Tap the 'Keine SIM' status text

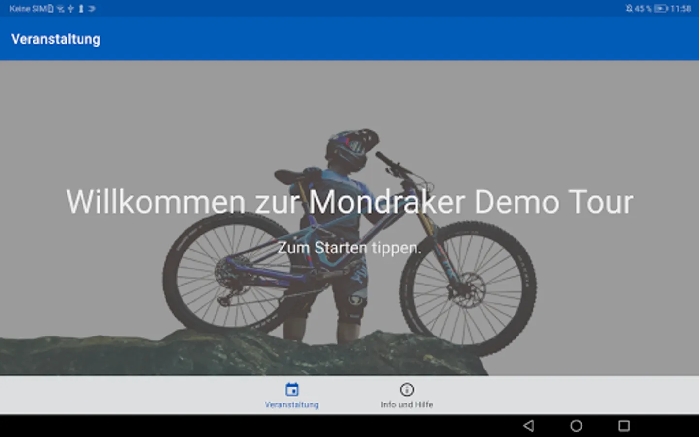pos(28,8)
